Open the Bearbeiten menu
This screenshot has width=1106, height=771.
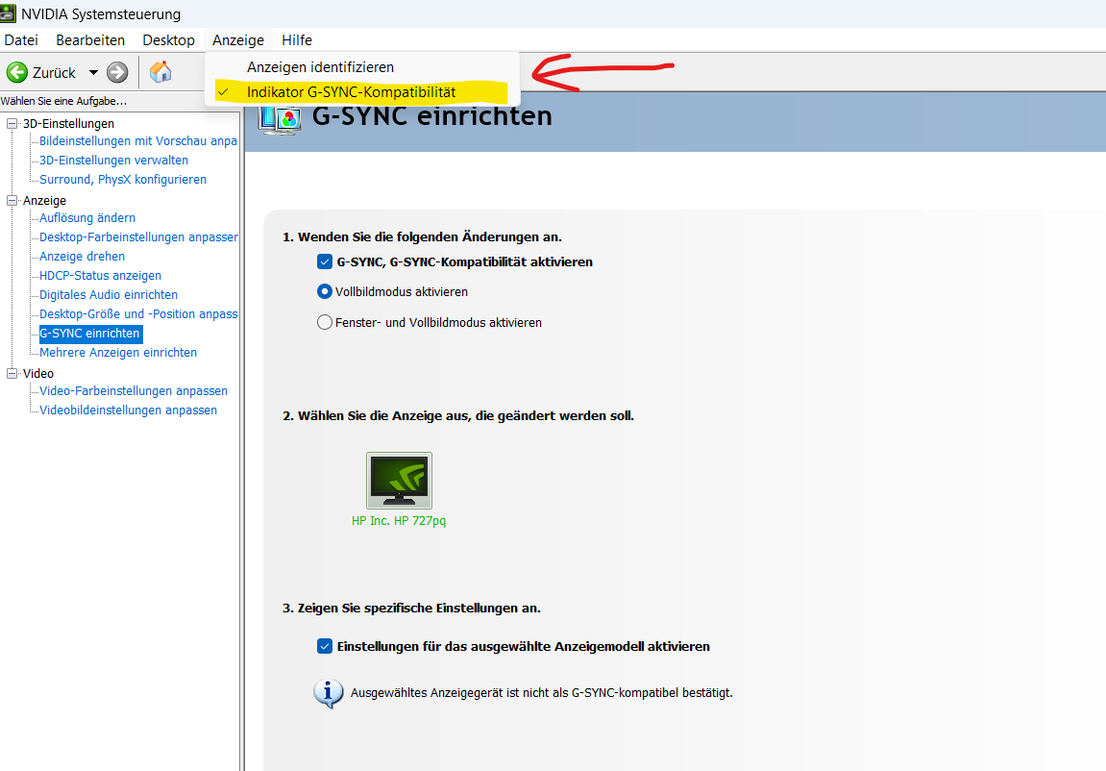[90, 40]
